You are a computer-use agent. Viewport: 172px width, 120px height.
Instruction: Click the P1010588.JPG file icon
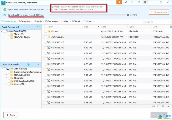pos(49,75)
